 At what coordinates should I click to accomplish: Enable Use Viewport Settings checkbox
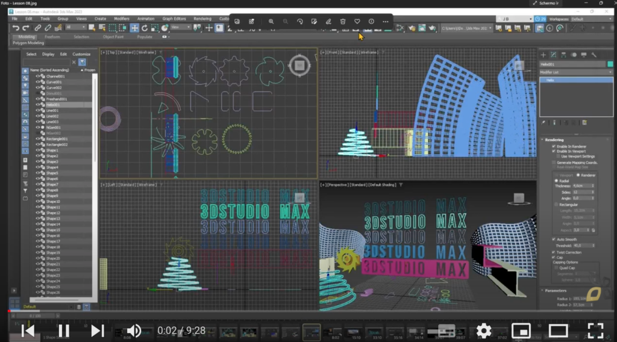558,157
